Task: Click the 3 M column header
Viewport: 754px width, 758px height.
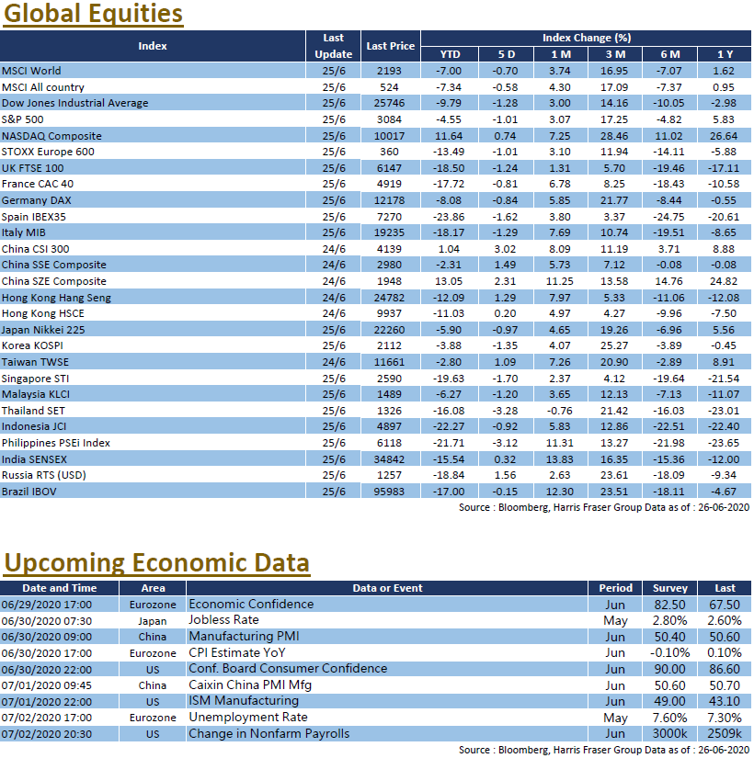Action: click(615, 54)
